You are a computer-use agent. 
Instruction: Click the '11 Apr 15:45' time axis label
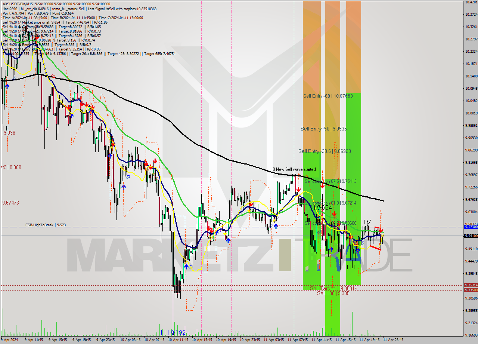346,340
